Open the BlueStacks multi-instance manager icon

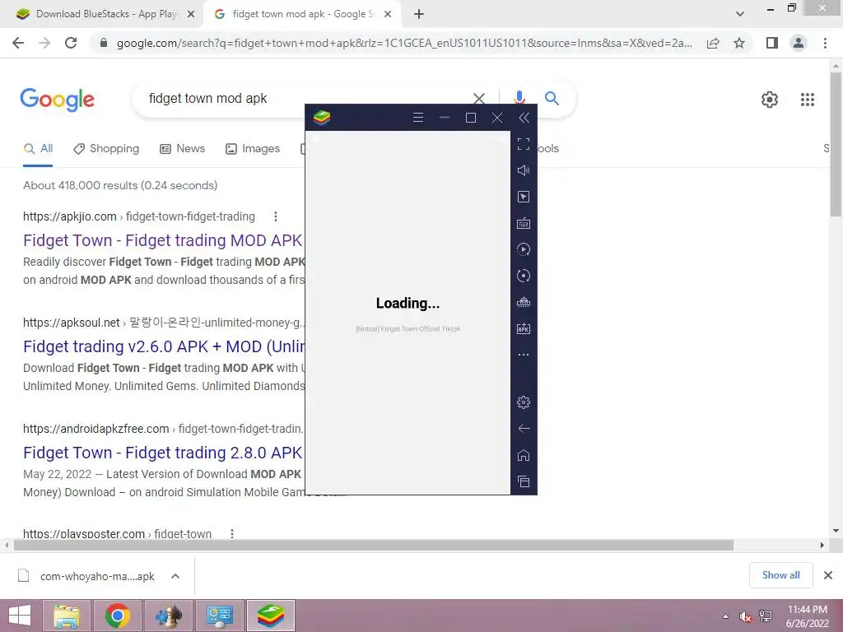point(523,302)
